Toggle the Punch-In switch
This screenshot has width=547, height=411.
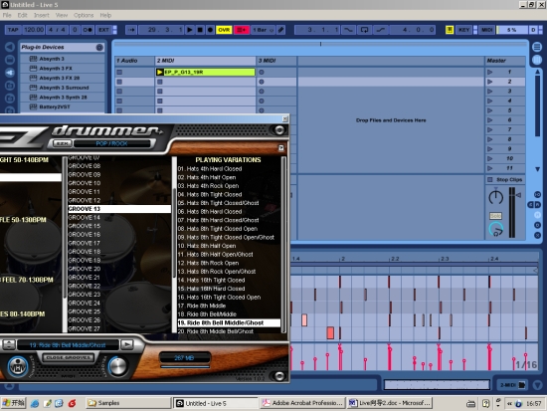pos(348,30)
